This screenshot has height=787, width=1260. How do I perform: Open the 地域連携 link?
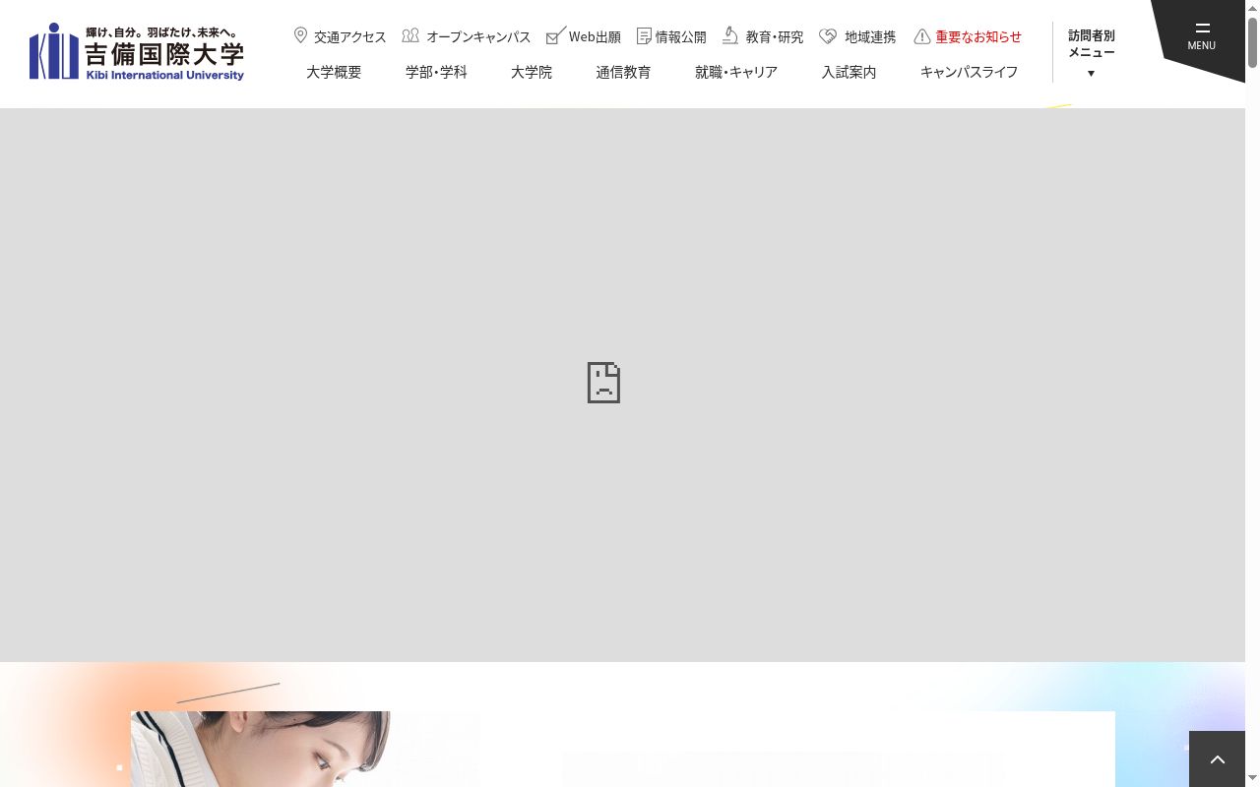870,36
